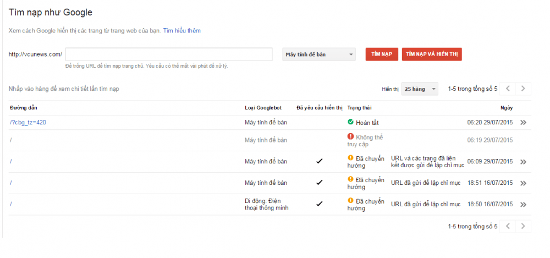Click the date 06:09 29/07/2015

coord(490,162)
